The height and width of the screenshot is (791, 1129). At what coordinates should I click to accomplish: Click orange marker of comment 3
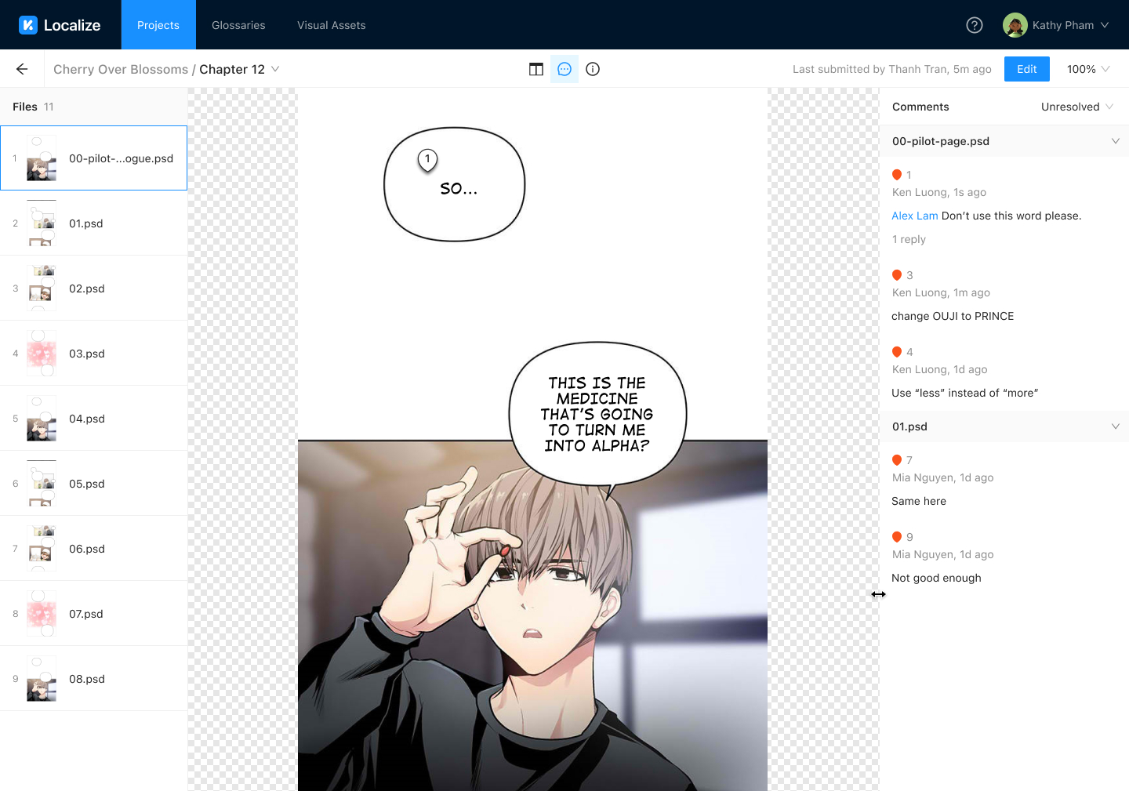(897, 275)
